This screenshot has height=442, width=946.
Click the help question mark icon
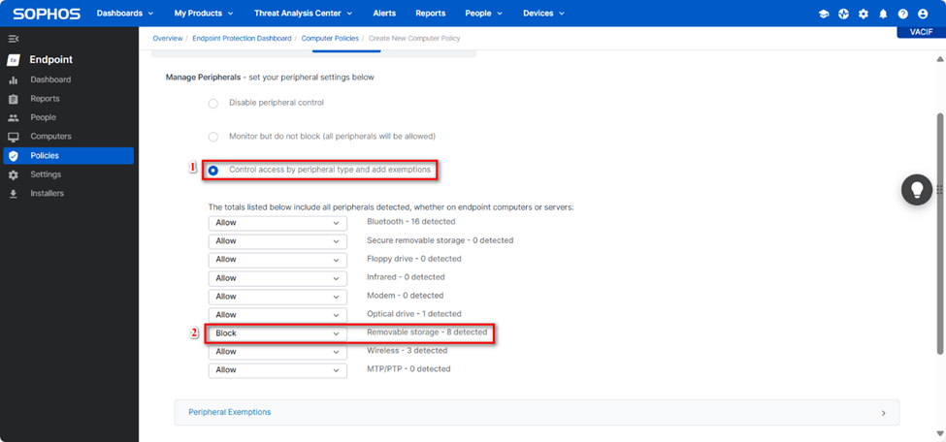(x=902, y=15)
